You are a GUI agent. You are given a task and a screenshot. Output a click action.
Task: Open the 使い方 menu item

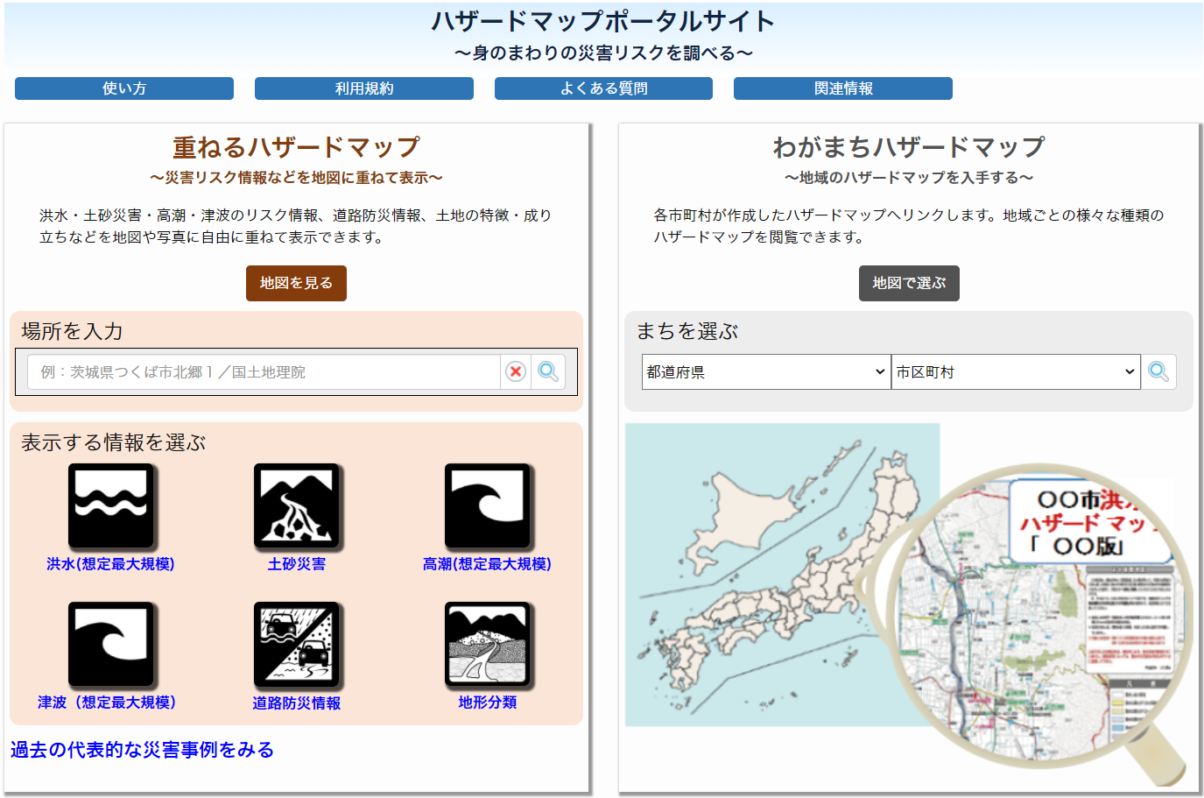click(x=124, y=88)
